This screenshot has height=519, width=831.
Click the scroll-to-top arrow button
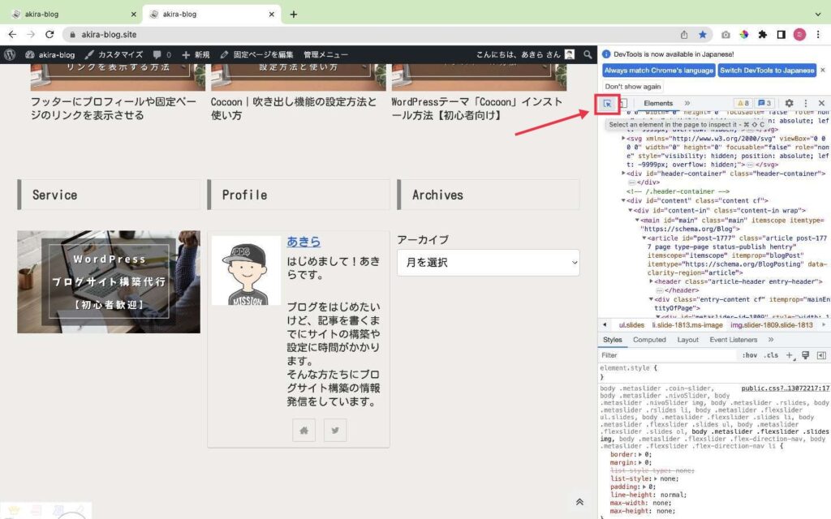(579, 502)
